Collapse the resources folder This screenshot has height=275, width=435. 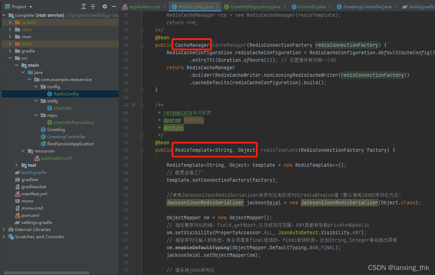click(x=23, y=151)
